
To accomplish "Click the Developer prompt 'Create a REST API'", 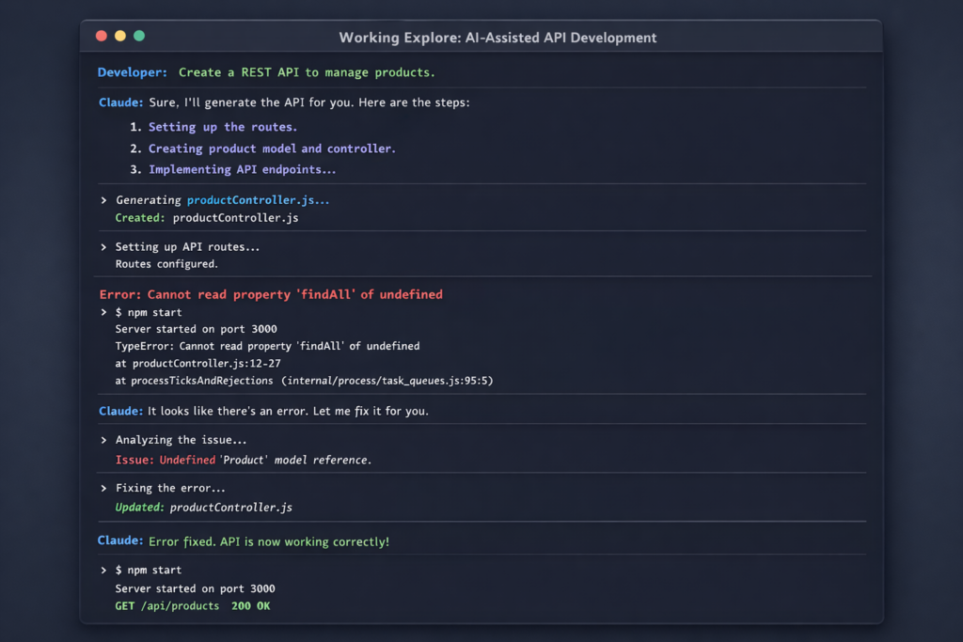I will [x=307, y=72].
